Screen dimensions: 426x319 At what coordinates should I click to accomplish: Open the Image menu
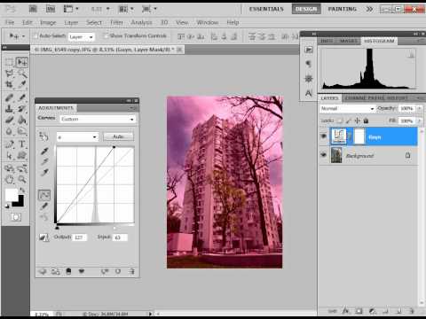tap(48, 22)
